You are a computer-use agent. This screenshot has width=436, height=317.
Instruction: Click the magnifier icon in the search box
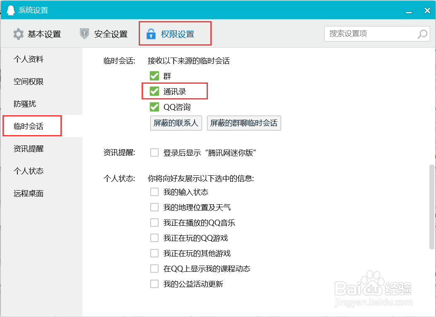(x=422, y=34)
